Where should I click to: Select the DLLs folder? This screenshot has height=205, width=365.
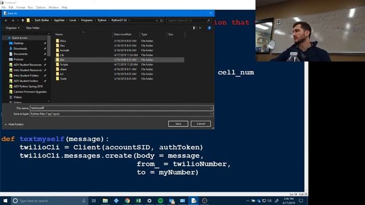[x=63, y=41]
